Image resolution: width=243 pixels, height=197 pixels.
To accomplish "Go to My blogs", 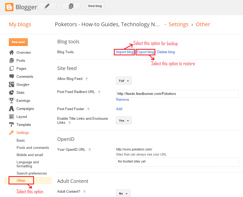I will pos(20,24).
